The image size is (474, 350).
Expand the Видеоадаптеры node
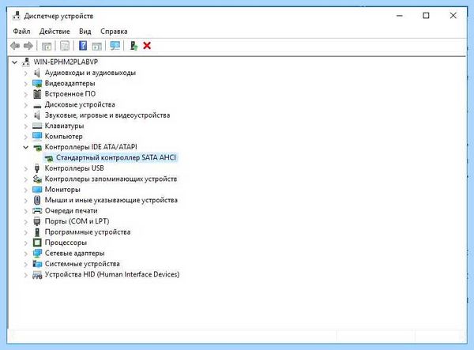(26, 84)
